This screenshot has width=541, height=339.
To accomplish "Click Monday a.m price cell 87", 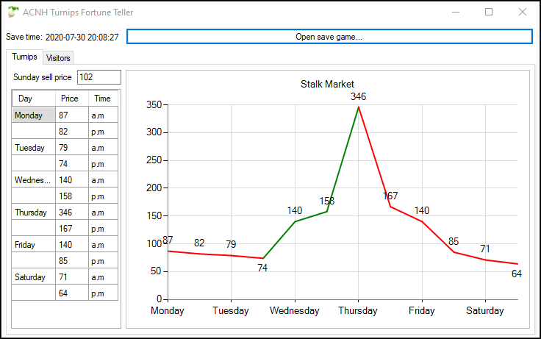I will click(x=72, y=115).
